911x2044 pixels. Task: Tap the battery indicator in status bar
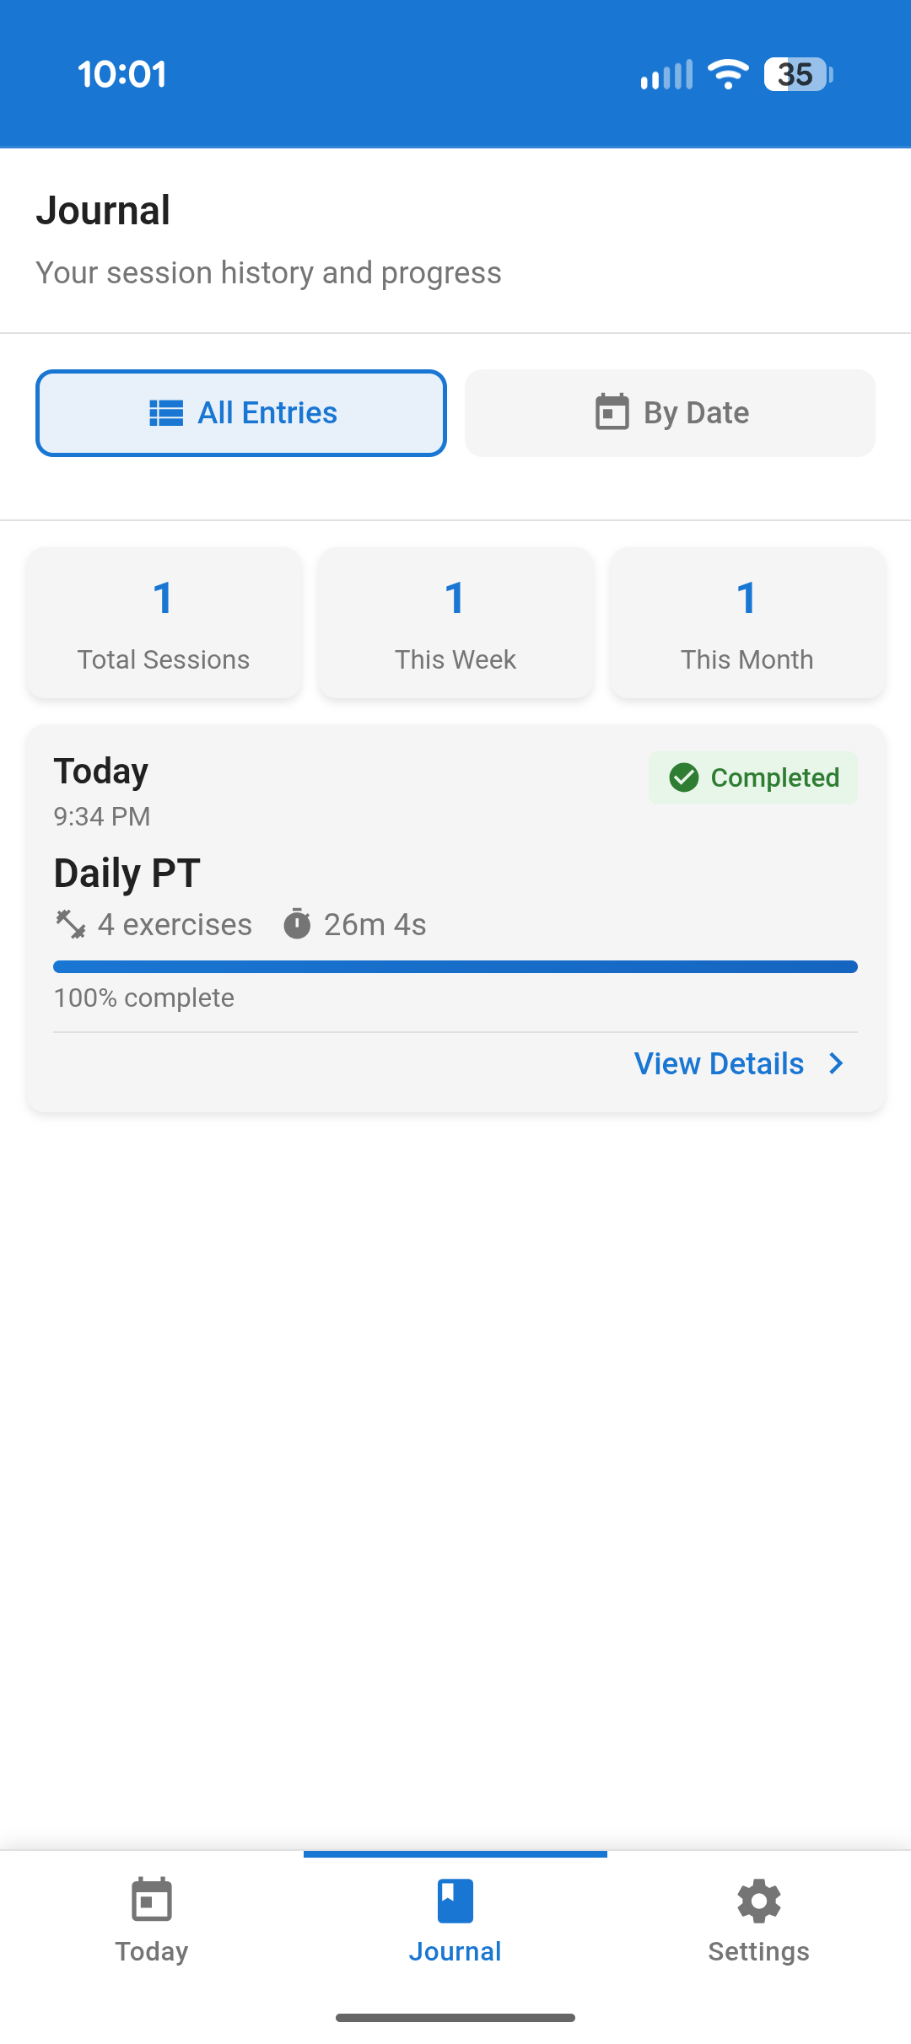(797, 74)
